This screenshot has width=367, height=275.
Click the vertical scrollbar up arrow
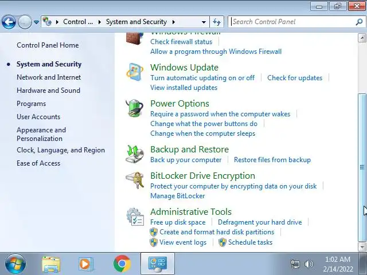coord(362,38)
